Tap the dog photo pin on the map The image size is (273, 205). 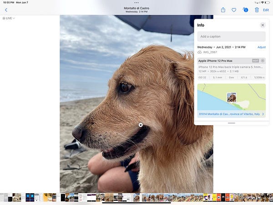click(232, 97)
